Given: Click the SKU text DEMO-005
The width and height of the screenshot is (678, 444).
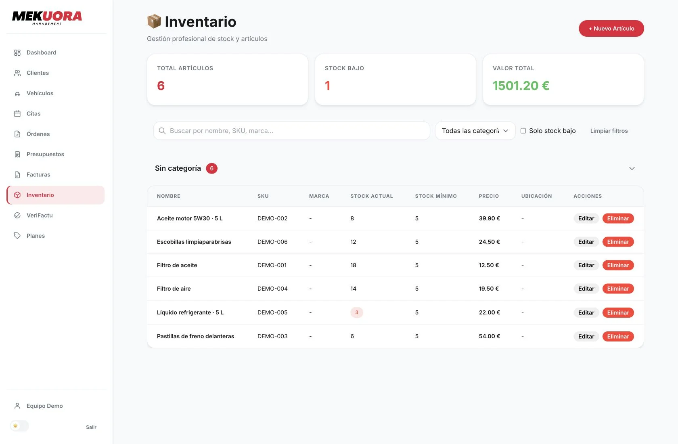Looking at the screenshot, I should (272, 312).
